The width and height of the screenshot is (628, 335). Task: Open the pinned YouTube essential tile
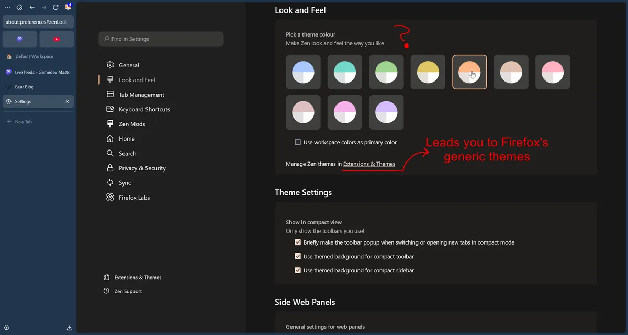pyautogui.click(x=57, y=39)
